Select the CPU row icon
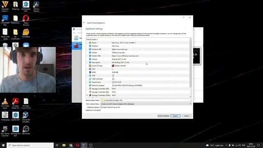263x148 pixels. coord(90,69)
